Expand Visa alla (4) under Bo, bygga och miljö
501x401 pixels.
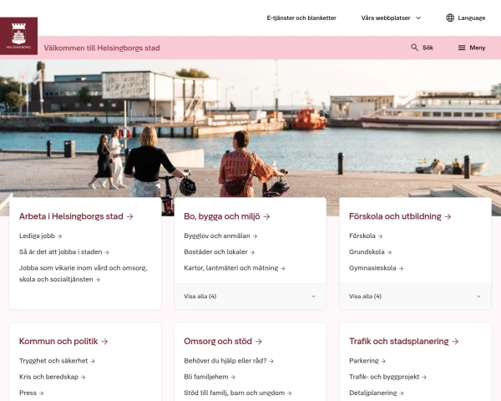tap(250, 297)
